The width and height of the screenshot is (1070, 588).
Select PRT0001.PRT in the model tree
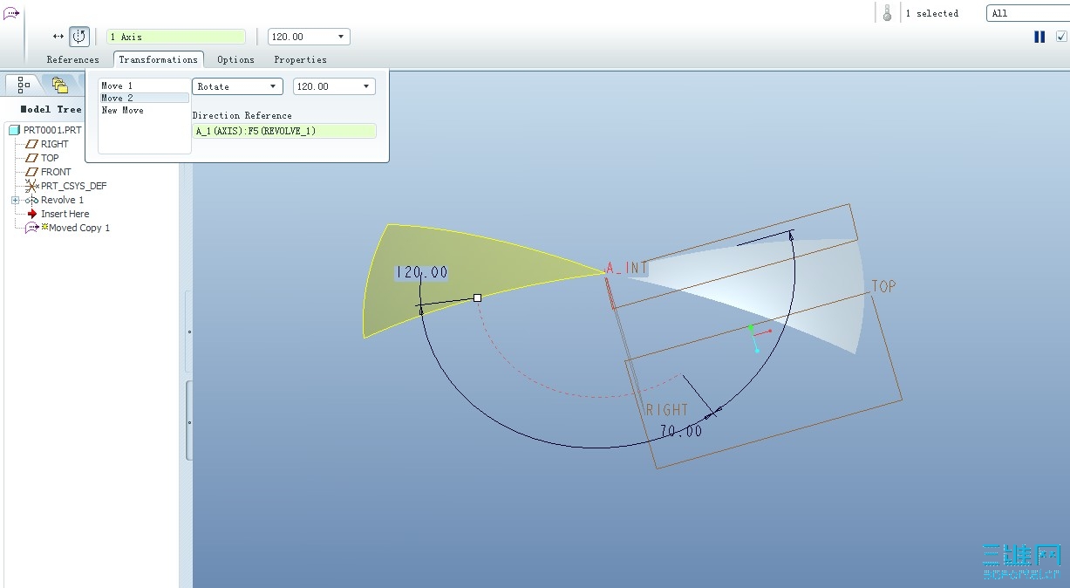click(x=52, y=130)
